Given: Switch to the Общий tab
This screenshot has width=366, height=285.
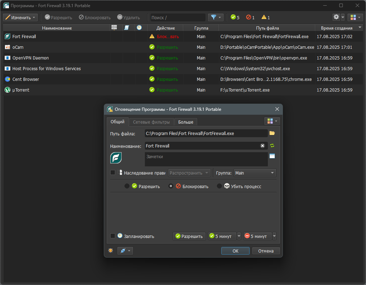Looking at the screenshot, I should pyautogui.click(x=118, y=121).
